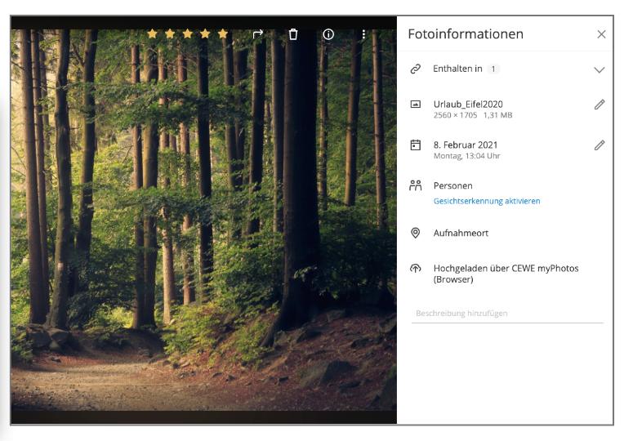Set rating to two stars
This screenshot has width=624, height=441.
point(170,33)
